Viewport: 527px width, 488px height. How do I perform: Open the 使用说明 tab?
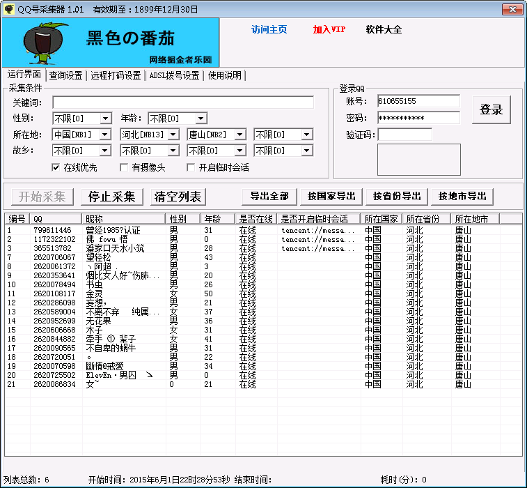[224, 75]
